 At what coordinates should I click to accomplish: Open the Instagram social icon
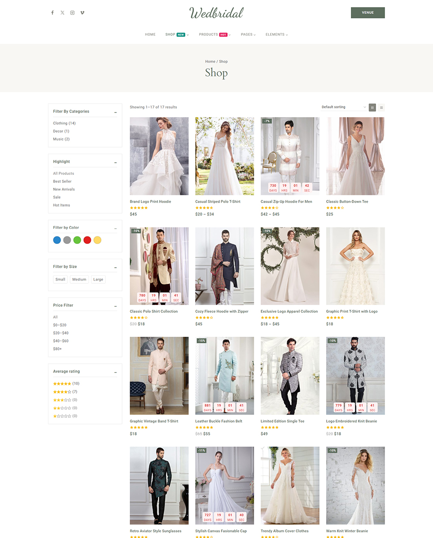click(72, 13)
